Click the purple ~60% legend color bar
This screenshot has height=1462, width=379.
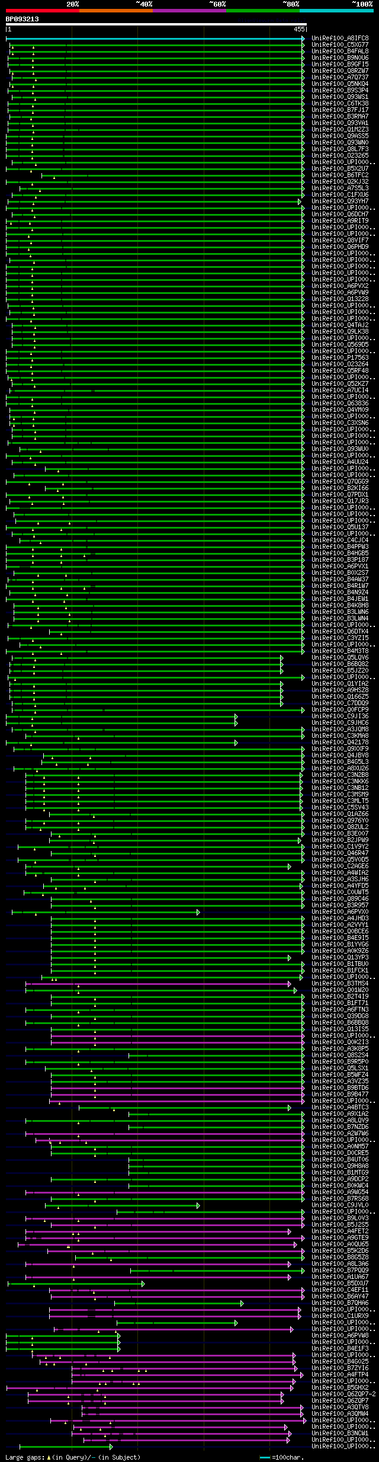(189, 11)
